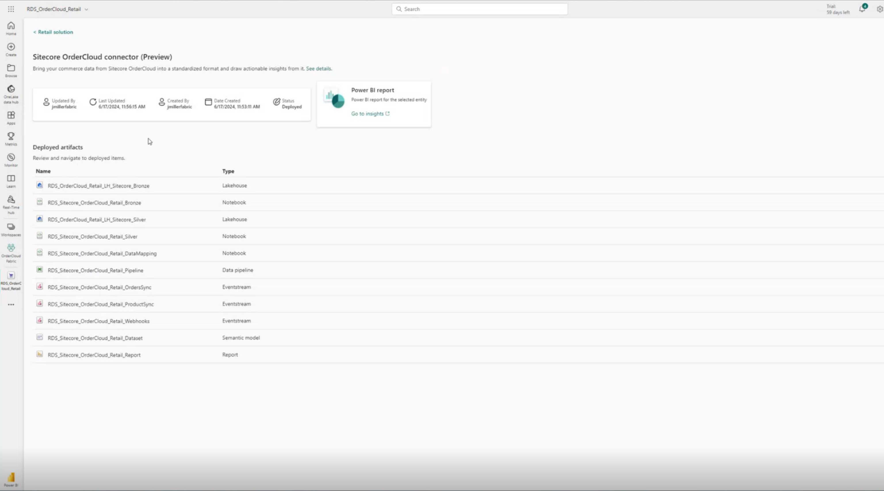Viewport: 884px width, 491px height.
Task: Go back to Retail solution
Action: 53,32
